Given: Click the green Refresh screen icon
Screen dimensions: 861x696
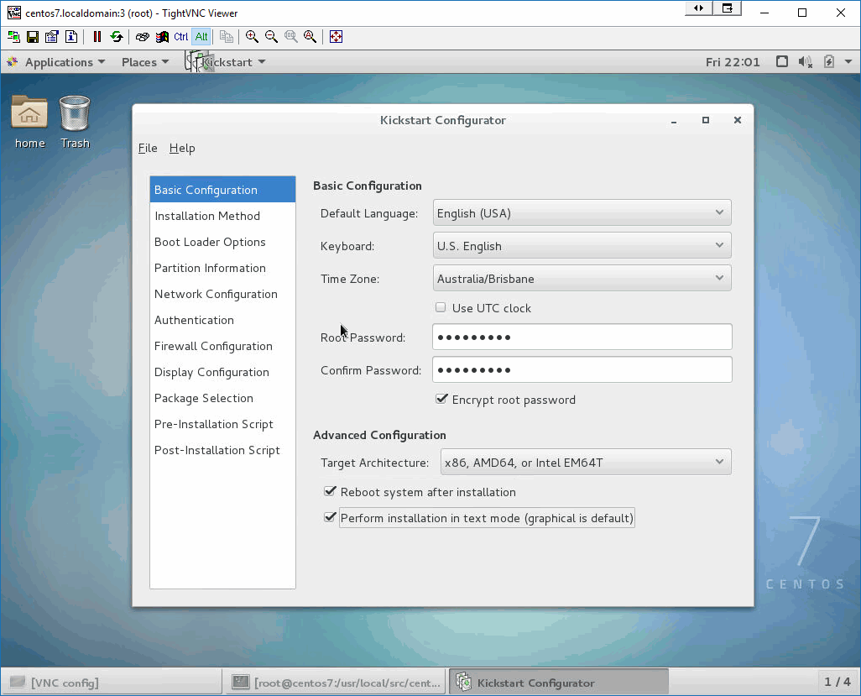Looking at the screenshot, I should [x=117, y=37].
